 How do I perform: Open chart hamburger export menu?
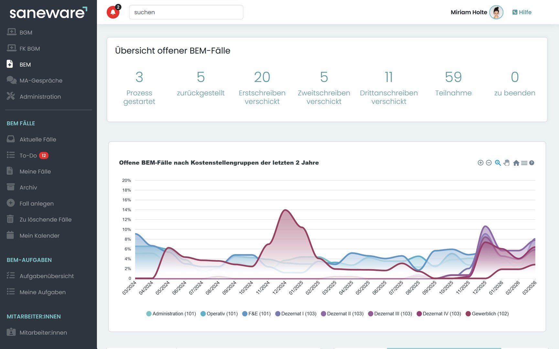pyautogui.click(x=524, y=163)
